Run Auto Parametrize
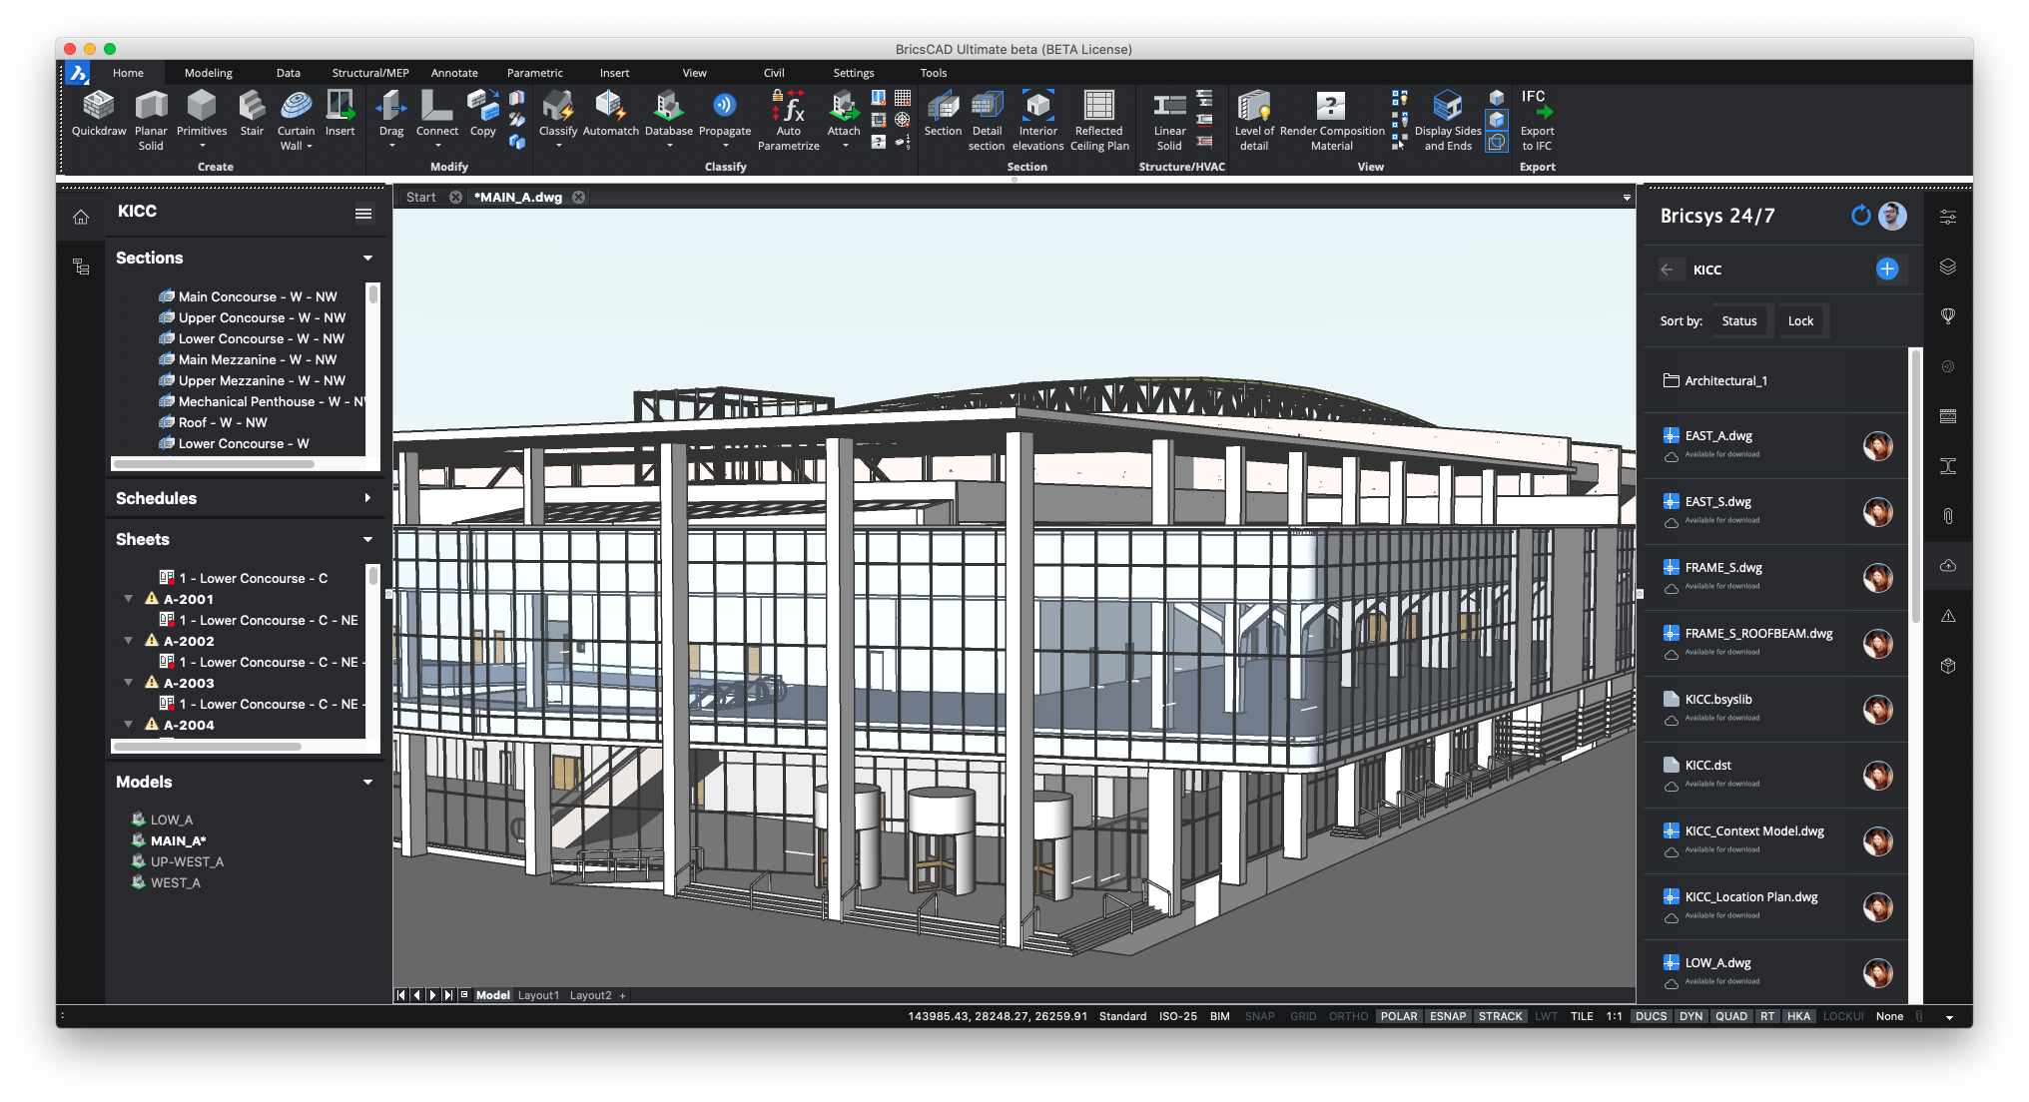 [789, 121]
